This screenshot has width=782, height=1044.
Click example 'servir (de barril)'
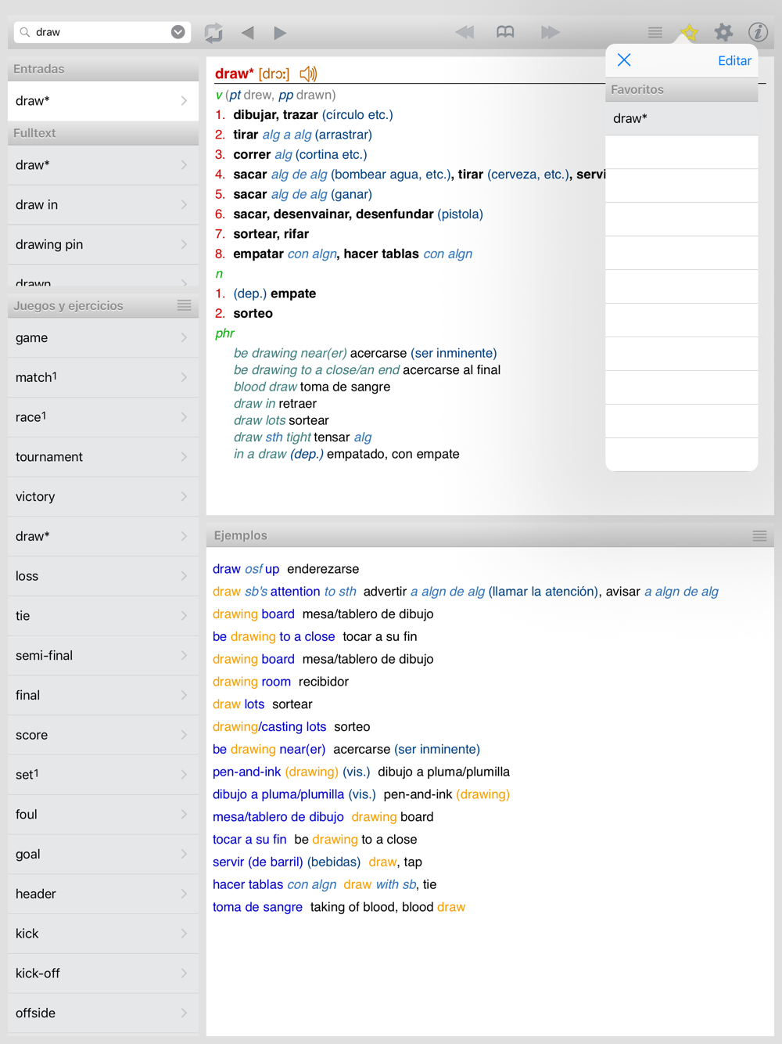coord(258,862)
